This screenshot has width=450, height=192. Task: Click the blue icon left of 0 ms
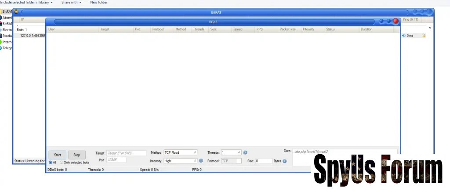coord(403,36)
